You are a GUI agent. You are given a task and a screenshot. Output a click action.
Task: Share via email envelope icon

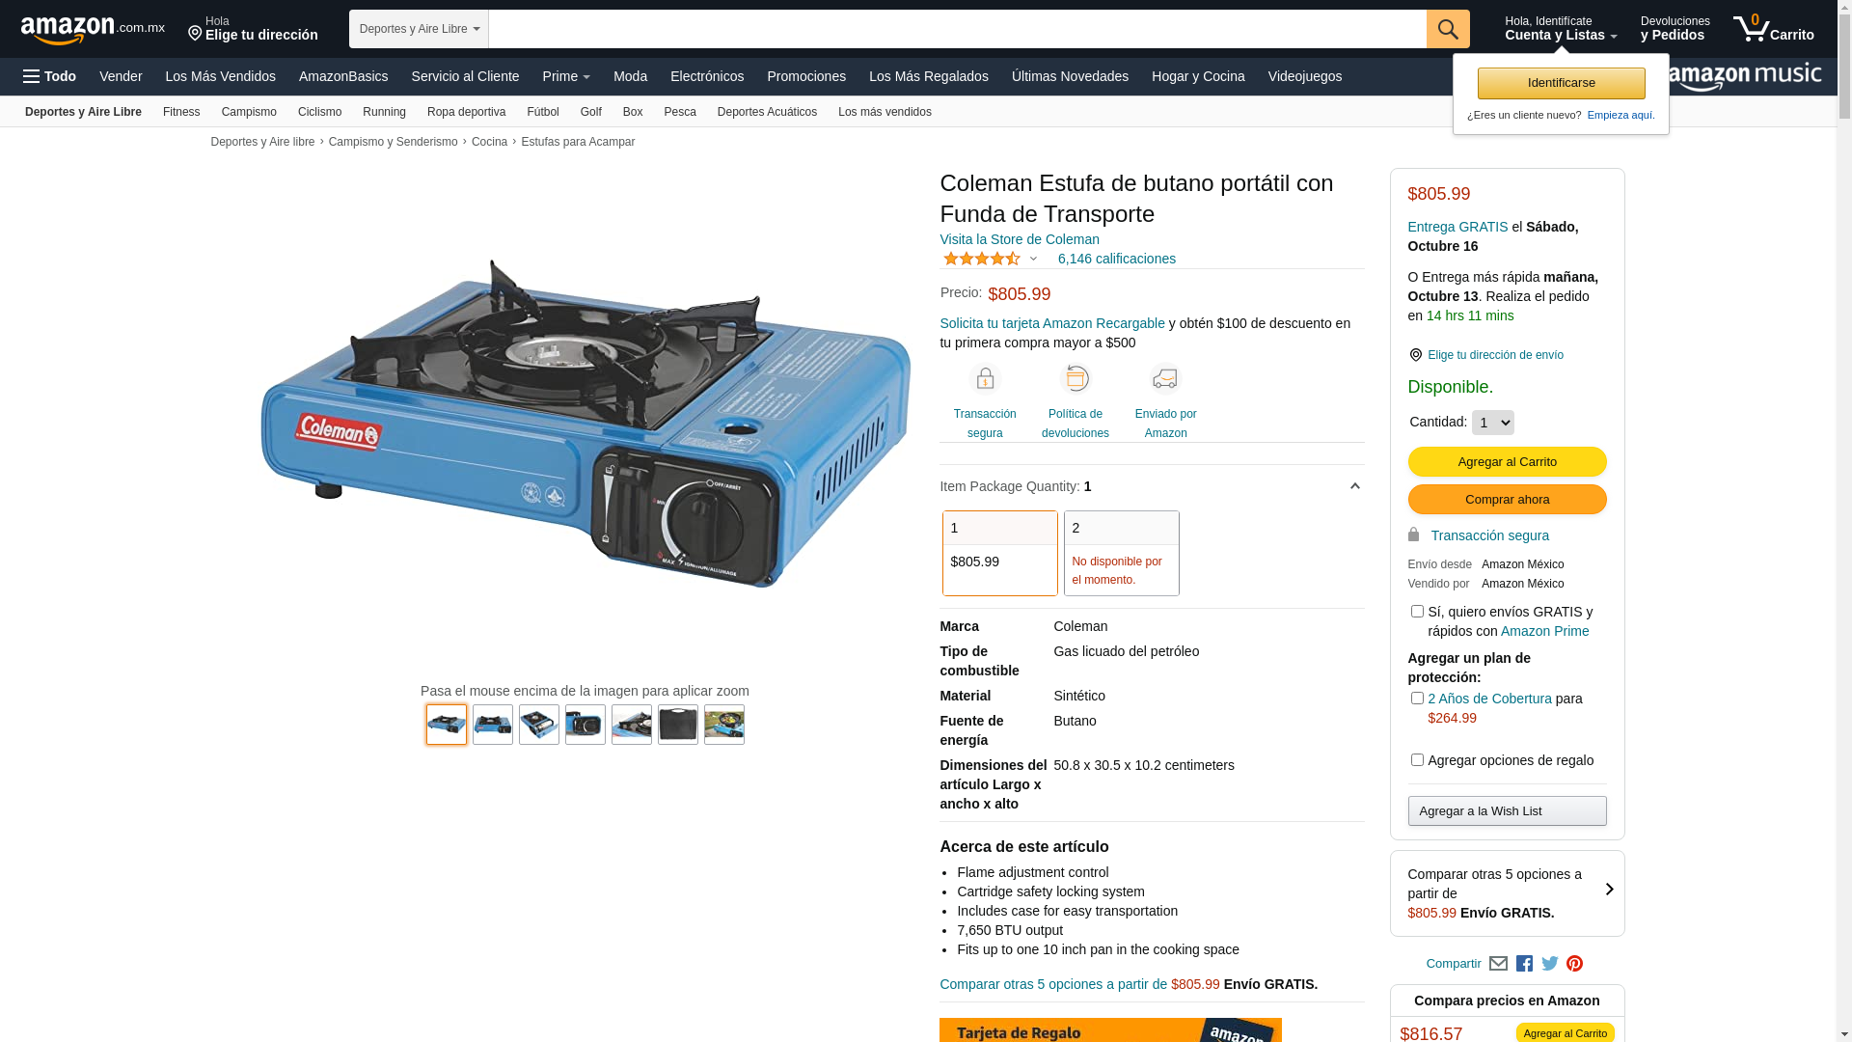coord(1498,963)
